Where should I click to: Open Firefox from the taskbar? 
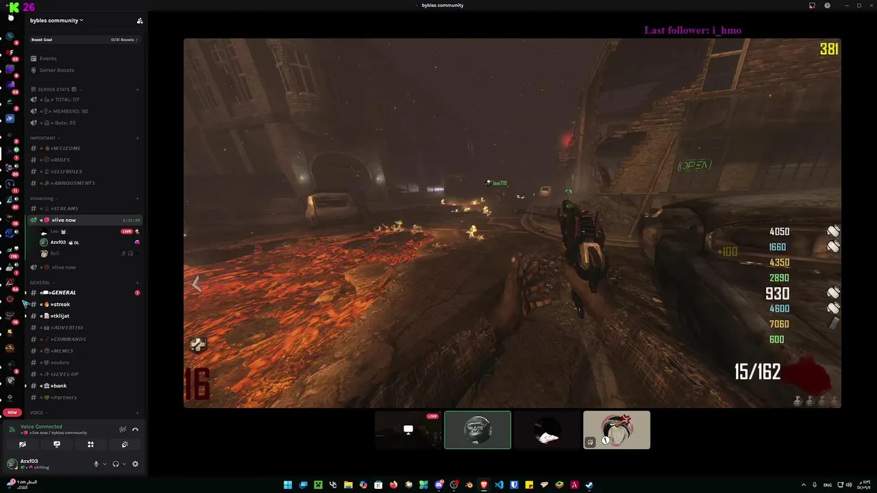(x=393, y=485)
